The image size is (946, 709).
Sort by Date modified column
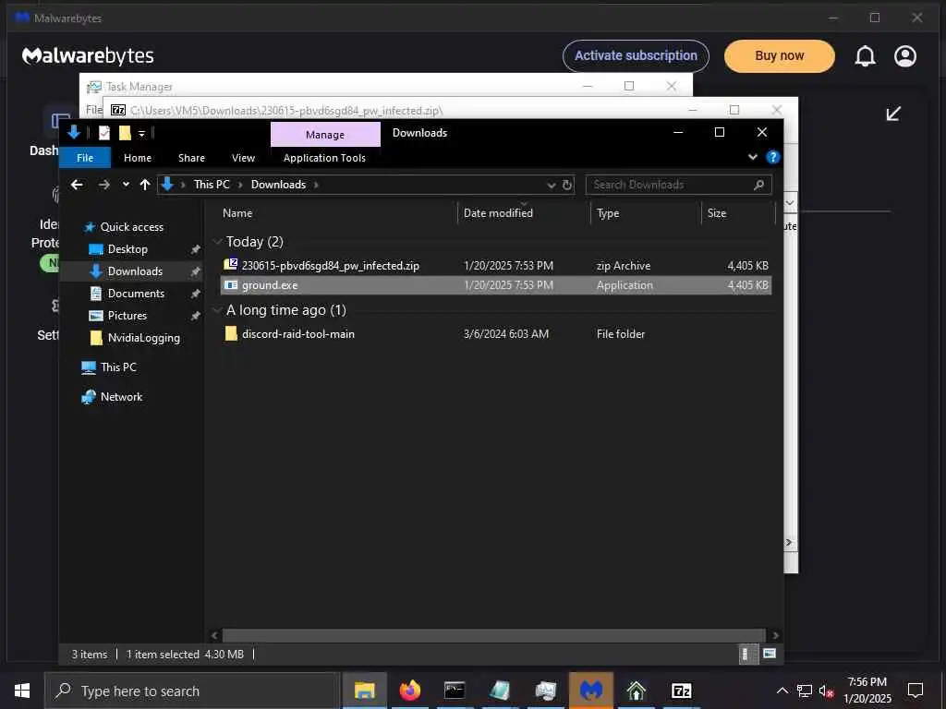coord(498,213)
